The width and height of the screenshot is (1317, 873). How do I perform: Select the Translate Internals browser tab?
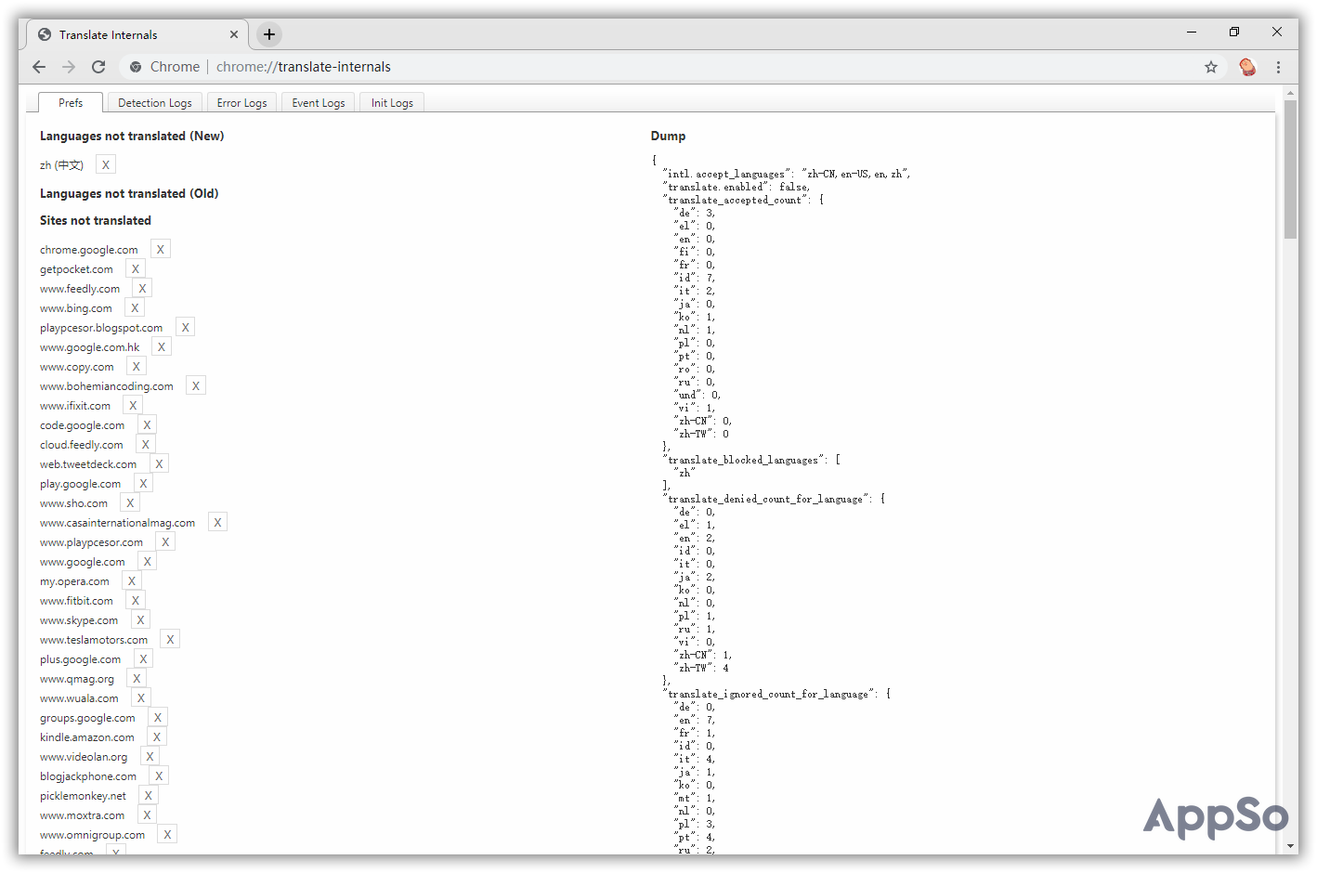[x=137, y=34]
